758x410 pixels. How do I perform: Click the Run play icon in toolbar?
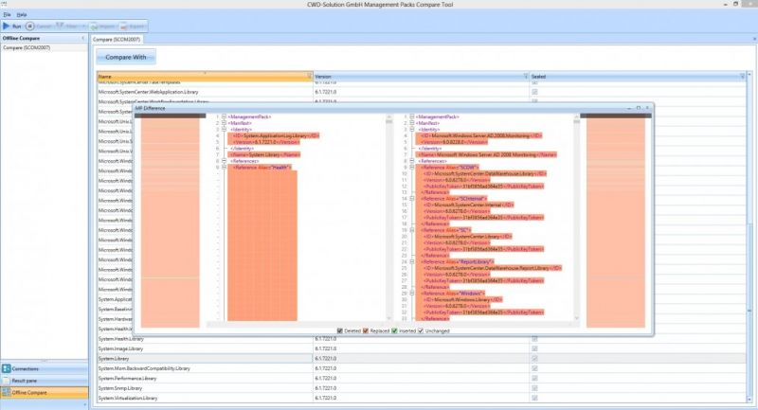coord(7,27)
